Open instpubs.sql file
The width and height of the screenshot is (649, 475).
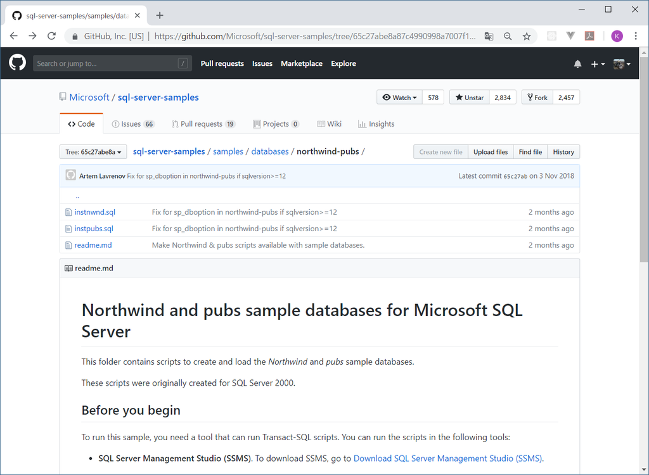94,229
